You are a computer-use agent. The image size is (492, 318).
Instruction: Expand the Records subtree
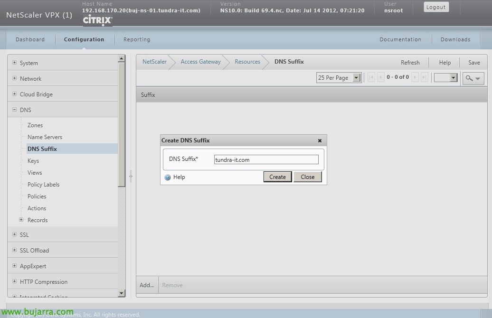pos(21,220)
